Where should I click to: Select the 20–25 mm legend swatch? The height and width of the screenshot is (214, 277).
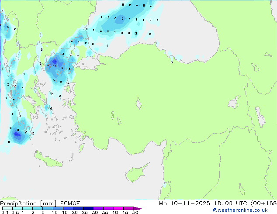[x=78, y=208]
